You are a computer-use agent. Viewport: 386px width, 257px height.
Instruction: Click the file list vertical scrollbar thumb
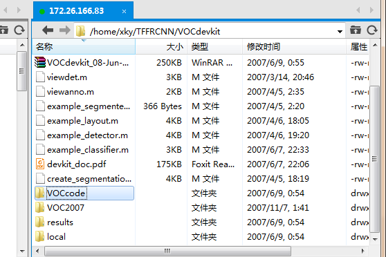375,159
